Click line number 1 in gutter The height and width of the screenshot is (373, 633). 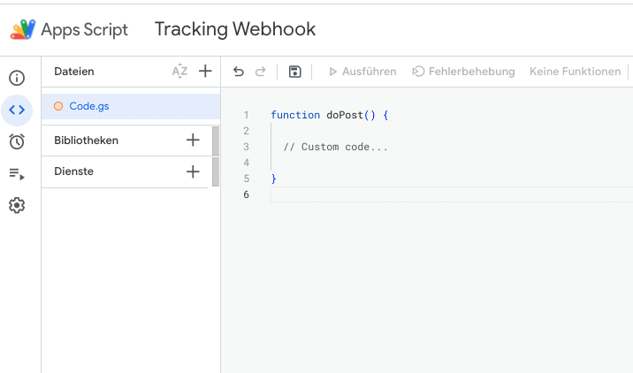tap(246, 115)
